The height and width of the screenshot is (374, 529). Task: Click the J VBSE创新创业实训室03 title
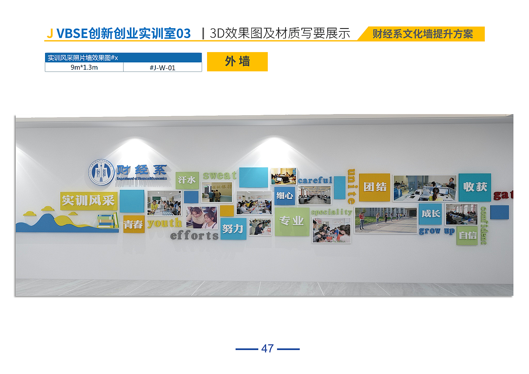[x=119, y=33]
